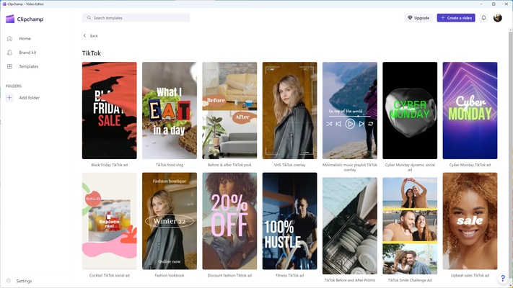
Task: Click the 'VHS TikTok overlay' caption
Action: click(x=289, y=165)
